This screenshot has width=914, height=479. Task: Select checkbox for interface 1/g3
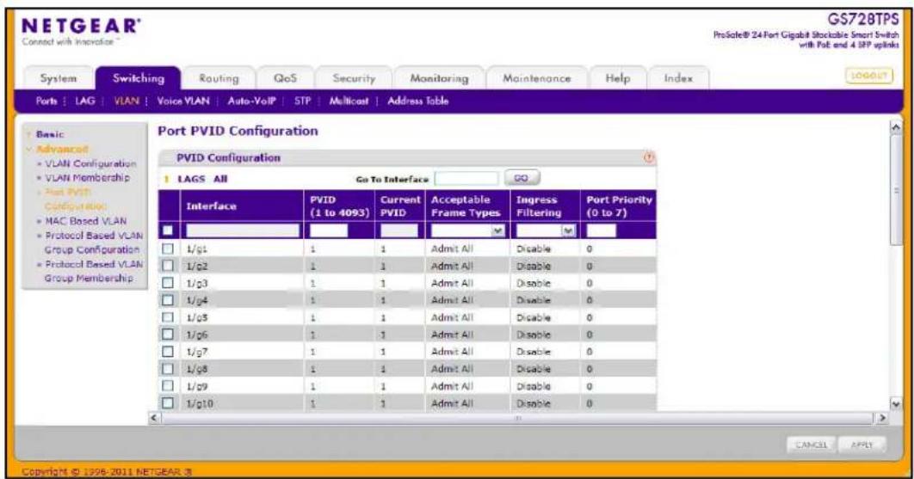pyautogui.click(x=168, y=283)
